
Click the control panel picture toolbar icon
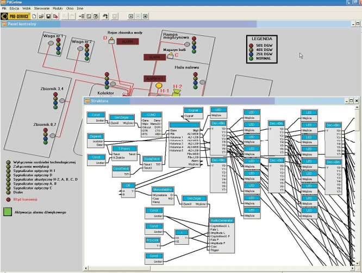(x=89, y=16)
